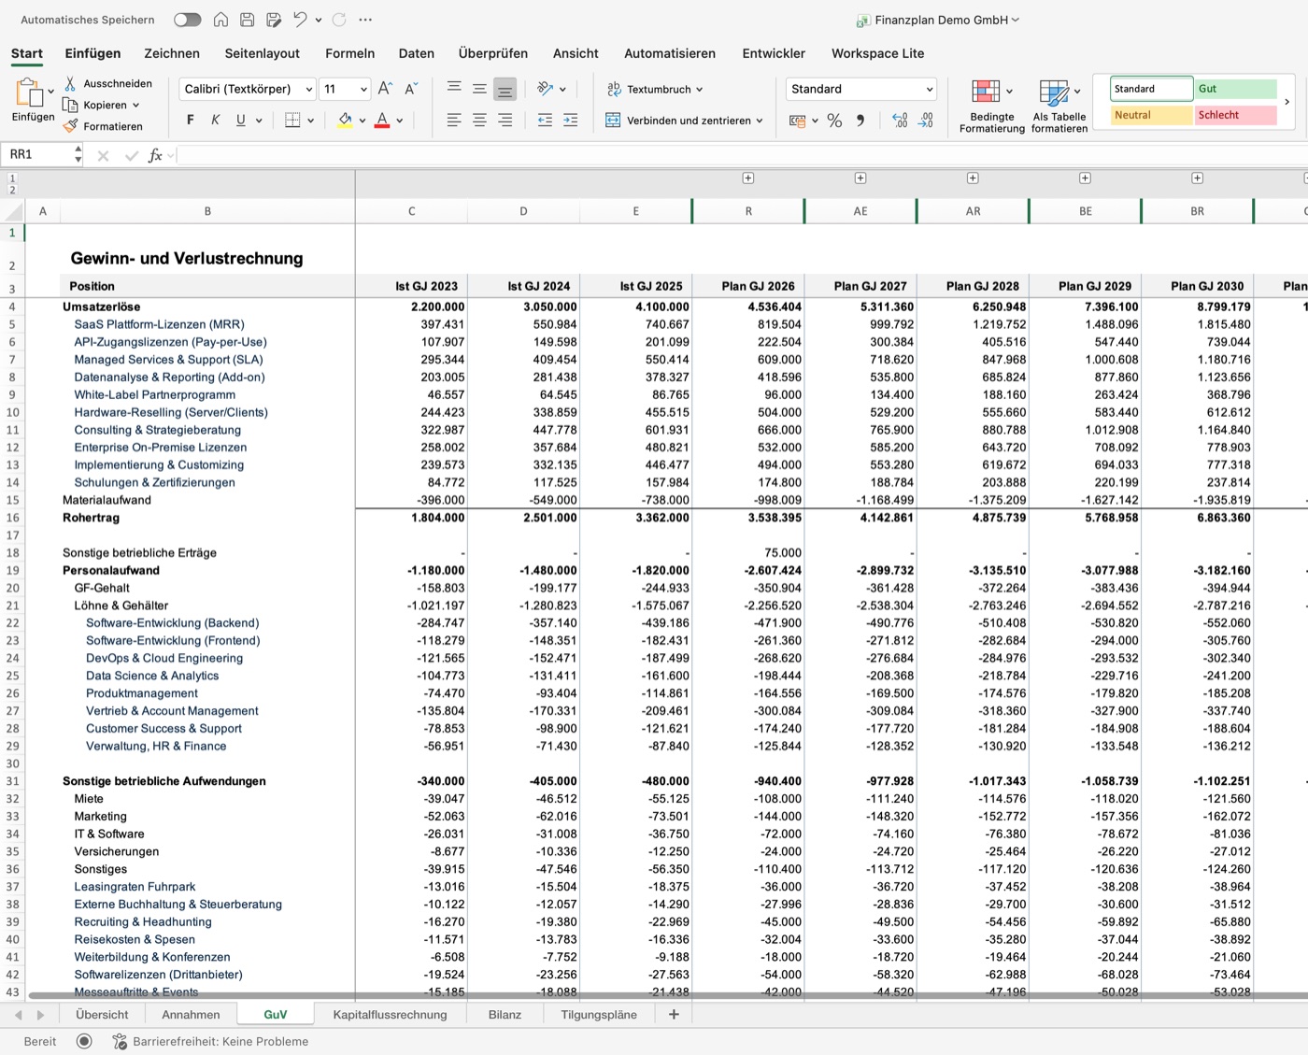Increase the cell indent
Image resolution: width=1308 pixels, height=1055 pixels.
pyautogui.click(x=571, y=120)
